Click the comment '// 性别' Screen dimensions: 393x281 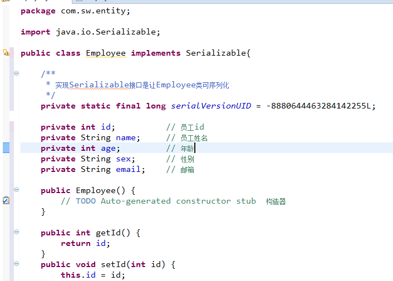click(180, 159)
